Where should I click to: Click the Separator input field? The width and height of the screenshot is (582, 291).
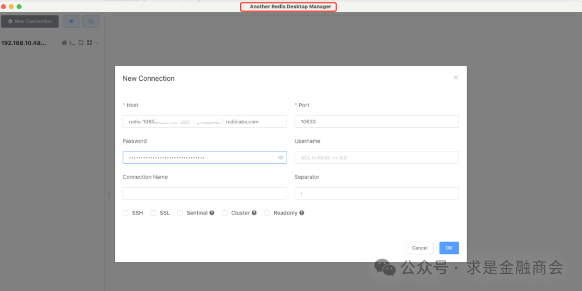pyautogui.click(x=377, y=193)
